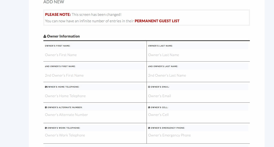Select the 2nd Owner's First Name field
Viewport: 274px width, 147px height.
point(95,76)
